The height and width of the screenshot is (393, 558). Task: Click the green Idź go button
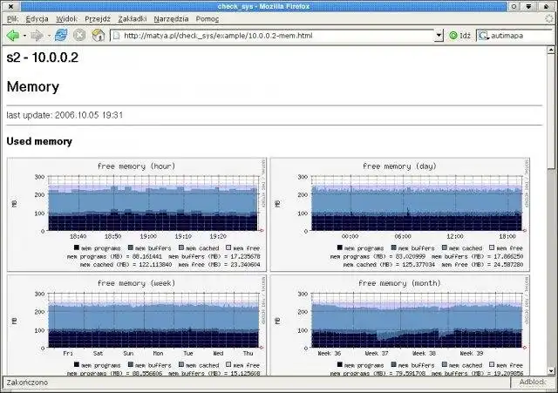(x=459, y=36)
